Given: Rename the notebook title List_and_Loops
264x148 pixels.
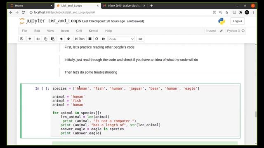Looking at the screenshot, I should [65, 21].
